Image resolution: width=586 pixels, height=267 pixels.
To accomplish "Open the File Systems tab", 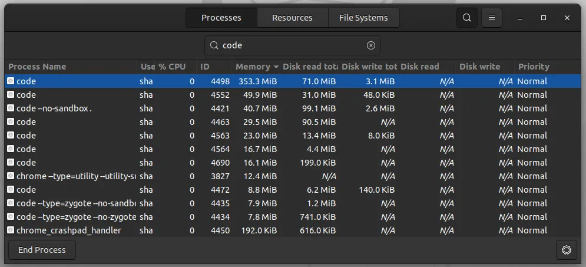I will pos(363,18).
